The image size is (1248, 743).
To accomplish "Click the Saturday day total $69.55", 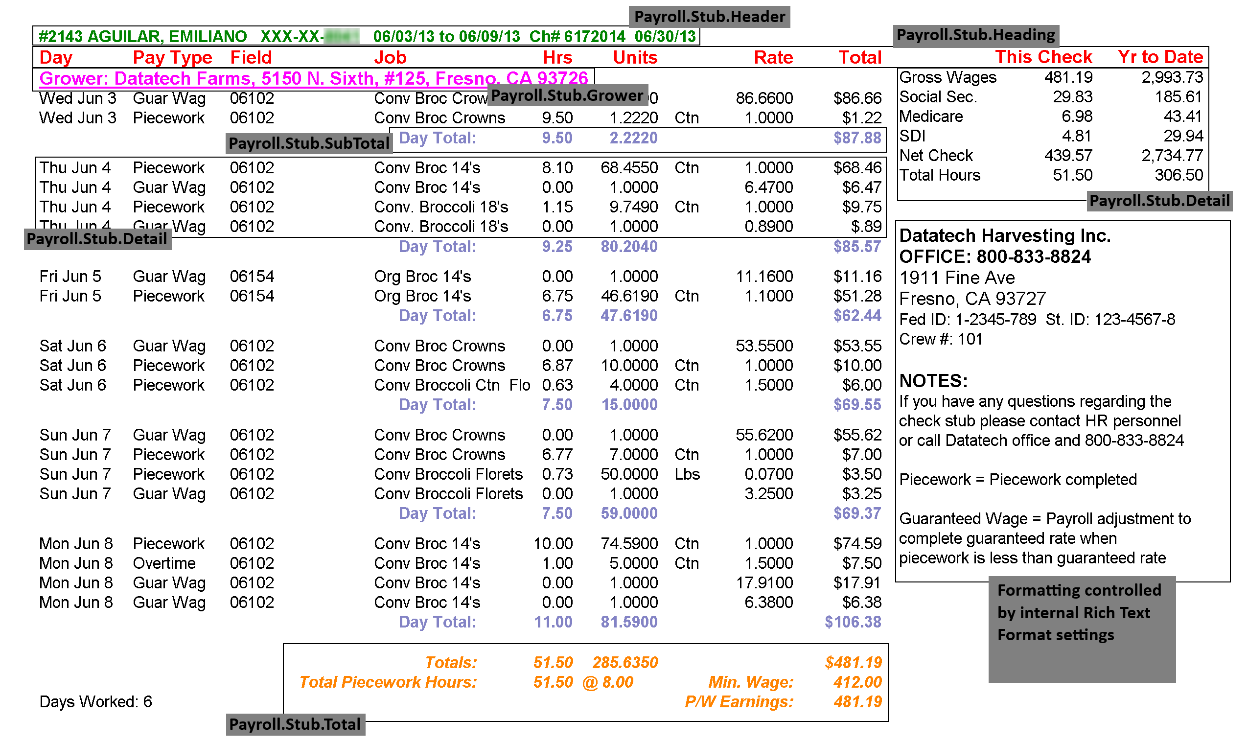I will [856, 405].
